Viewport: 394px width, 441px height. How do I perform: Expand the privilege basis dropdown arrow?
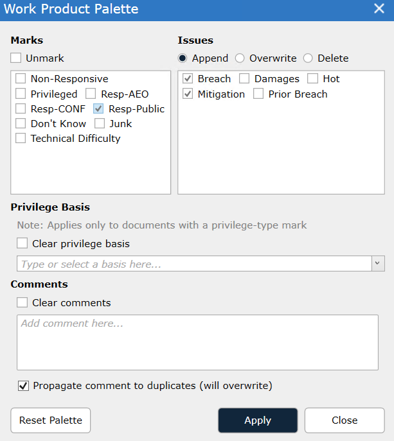click(x=378, y=264)
